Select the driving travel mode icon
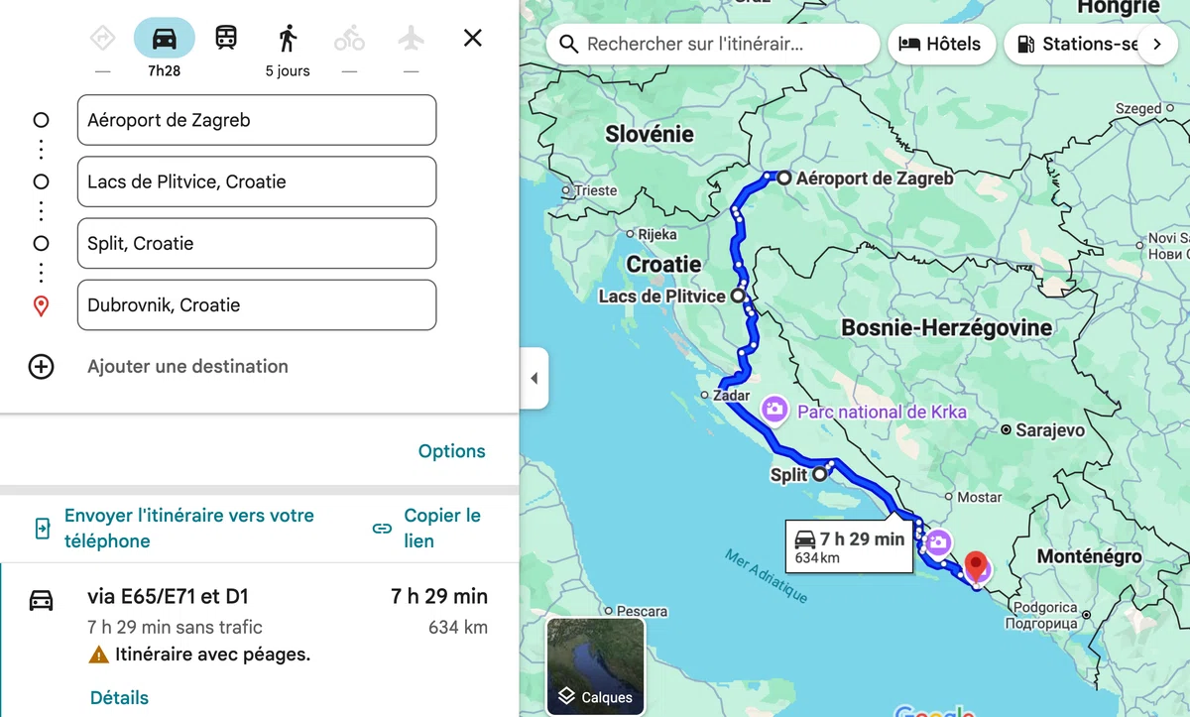Screen dimensions: 1190x717 (x=165, y=39)
